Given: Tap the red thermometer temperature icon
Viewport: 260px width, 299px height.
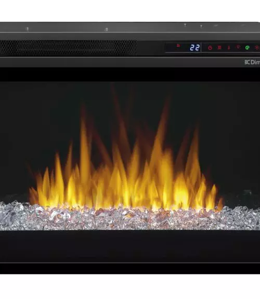Looking at the screenshot, I should click(229, 47).
